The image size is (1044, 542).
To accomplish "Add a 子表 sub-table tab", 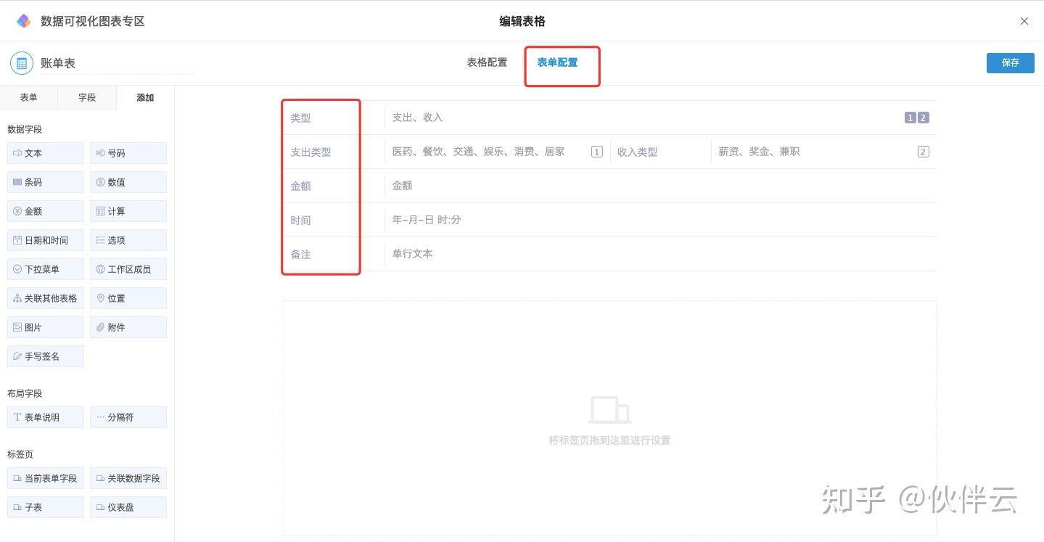I will [46, 507].
